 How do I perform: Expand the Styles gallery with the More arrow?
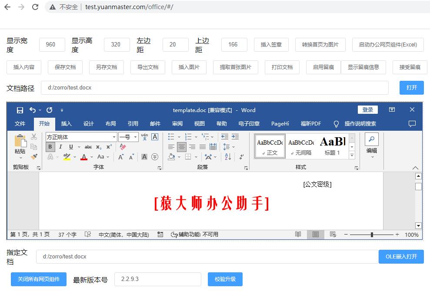pyautogui.click(x=352, y=155)
